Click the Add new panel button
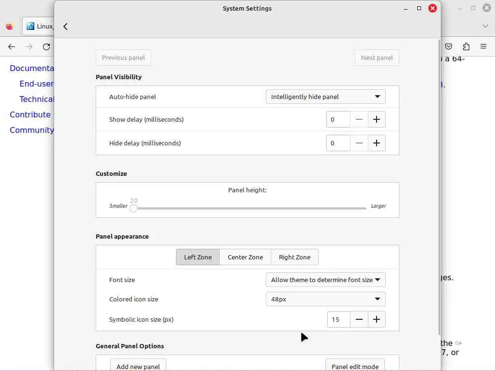The image size is (495, 371). [x=138, y=366]
